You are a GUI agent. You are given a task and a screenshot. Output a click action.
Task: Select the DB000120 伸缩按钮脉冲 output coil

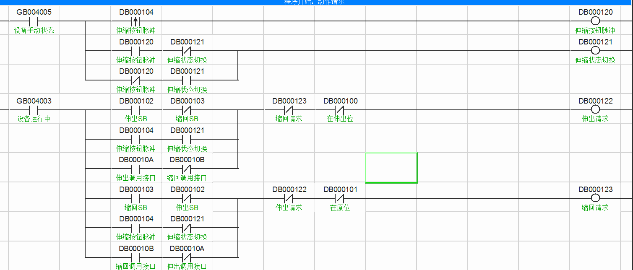coord(595,21)
